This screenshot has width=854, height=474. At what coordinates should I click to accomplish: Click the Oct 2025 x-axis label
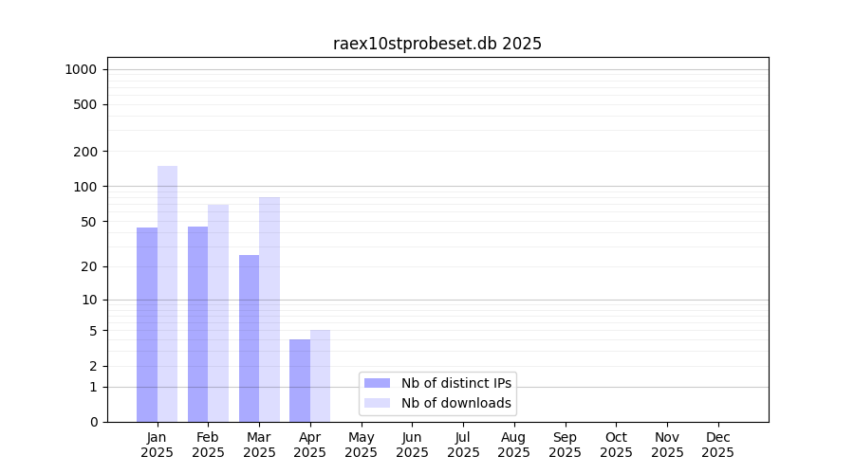[x=616, y=445]
